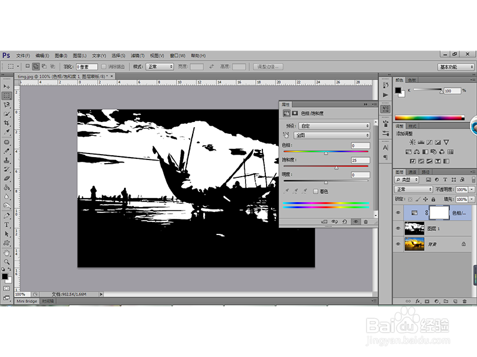
Task: Toggle lock all icon in Layers panel
Action: (433, 199)
